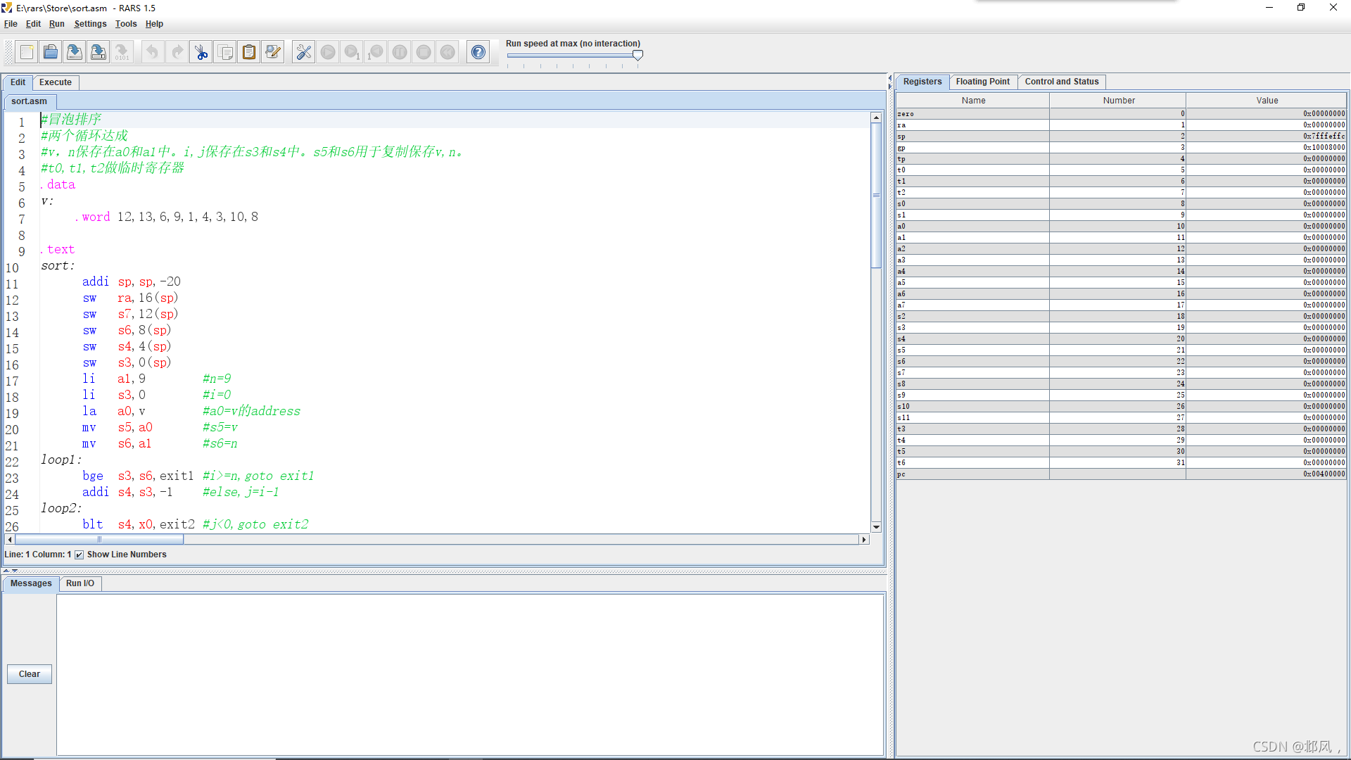Click the Pause execution icon
1351x760 pixels.
(400, 52)
